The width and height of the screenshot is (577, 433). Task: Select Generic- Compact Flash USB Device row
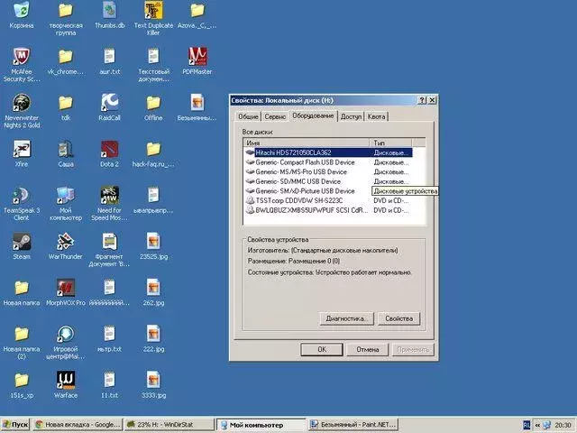(x=328, y=162)
